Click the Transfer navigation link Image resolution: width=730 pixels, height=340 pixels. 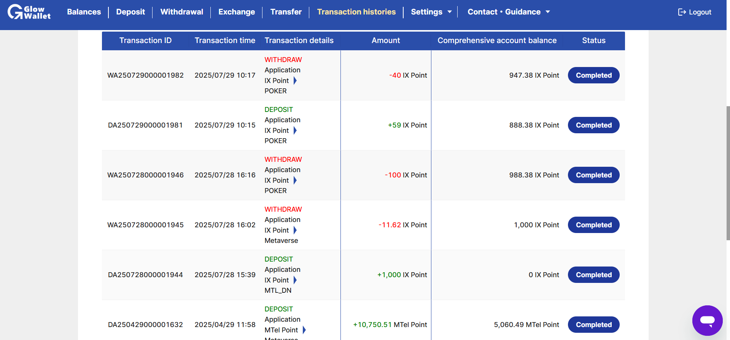[286, 12]
